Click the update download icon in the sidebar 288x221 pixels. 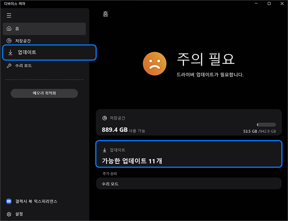point(10,53)
